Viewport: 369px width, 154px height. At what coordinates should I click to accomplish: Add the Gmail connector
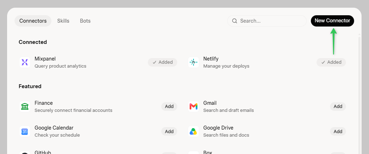(338, 107)
